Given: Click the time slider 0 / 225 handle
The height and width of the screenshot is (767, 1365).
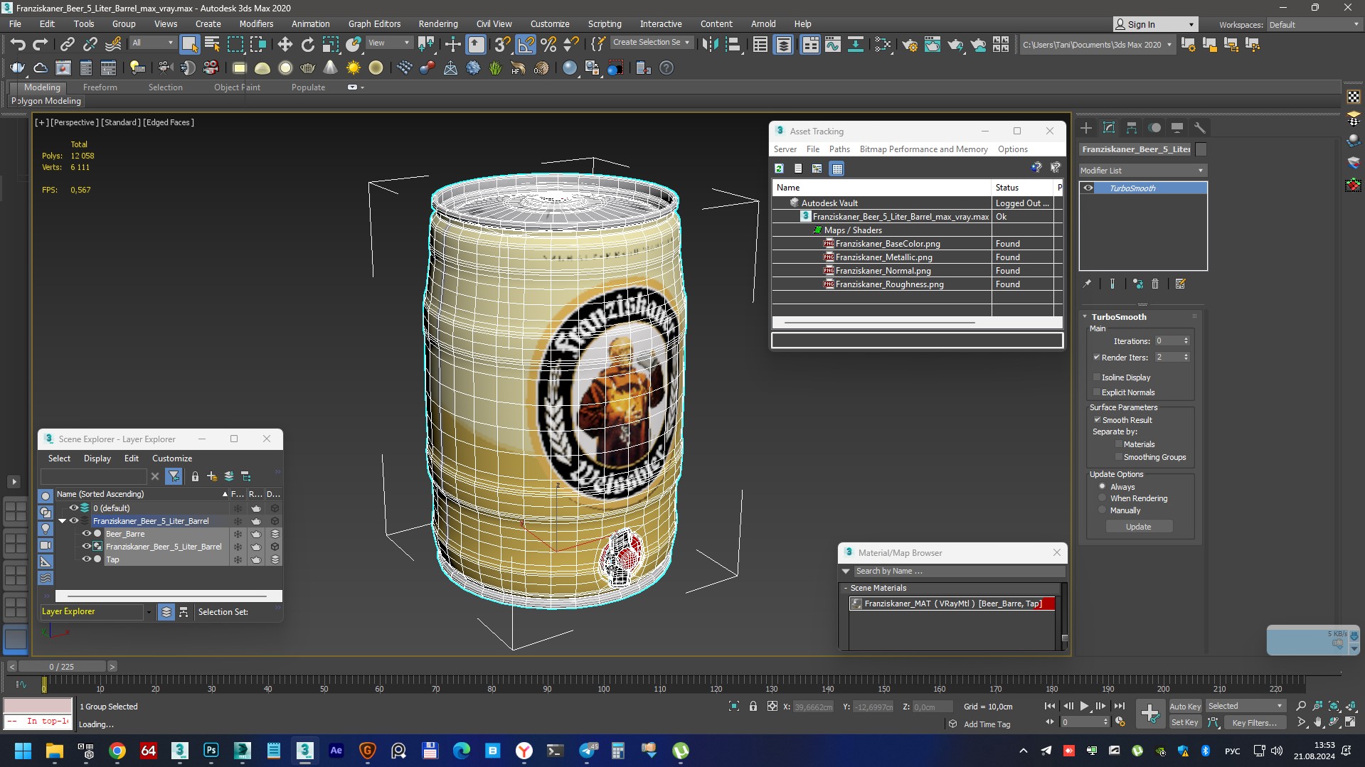Looking at the screenshot, I should point(62,666).
